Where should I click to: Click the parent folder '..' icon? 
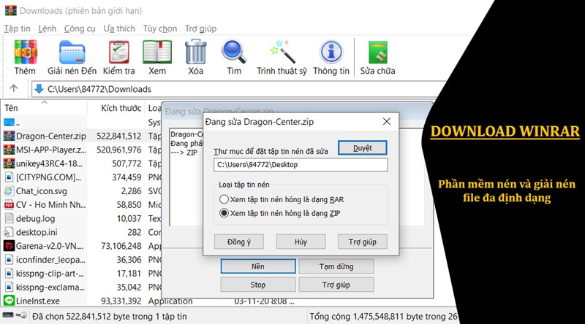9,122
